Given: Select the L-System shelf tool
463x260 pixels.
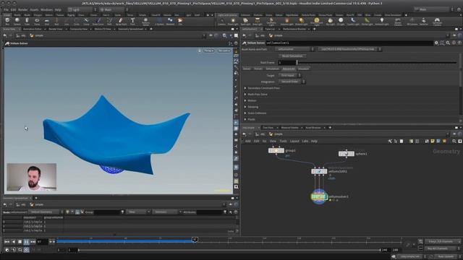Looking at the screenshot, I should [159, 21].
